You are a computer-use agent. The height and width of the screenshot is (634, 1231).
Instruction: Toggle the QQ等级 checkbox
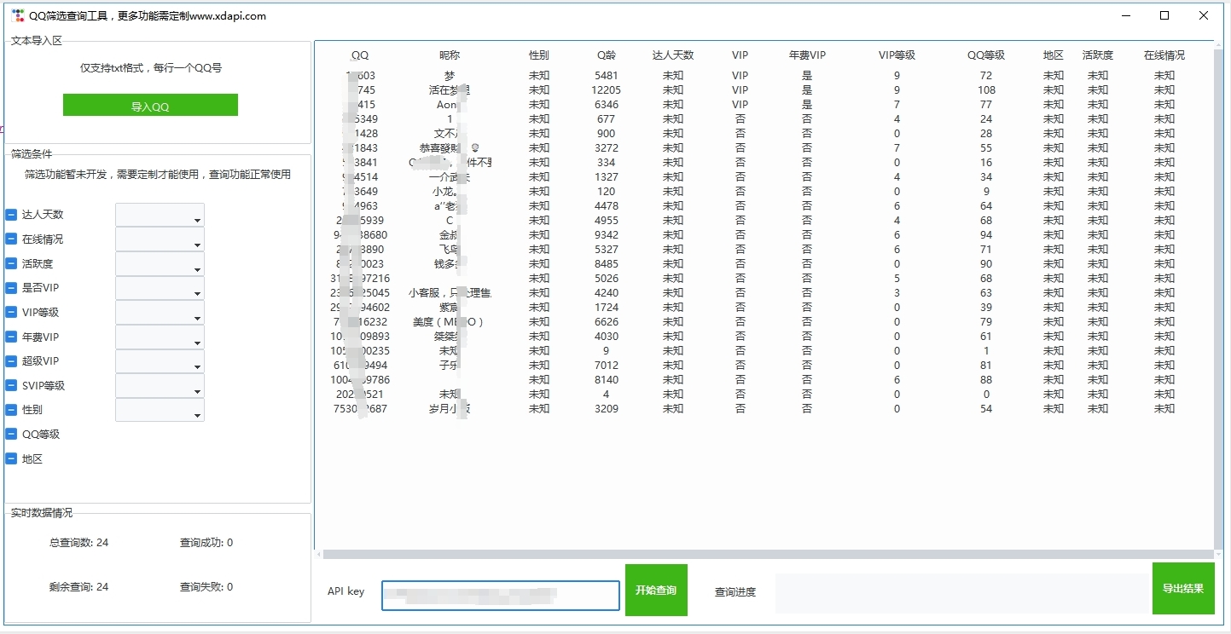tap(11, 435)
